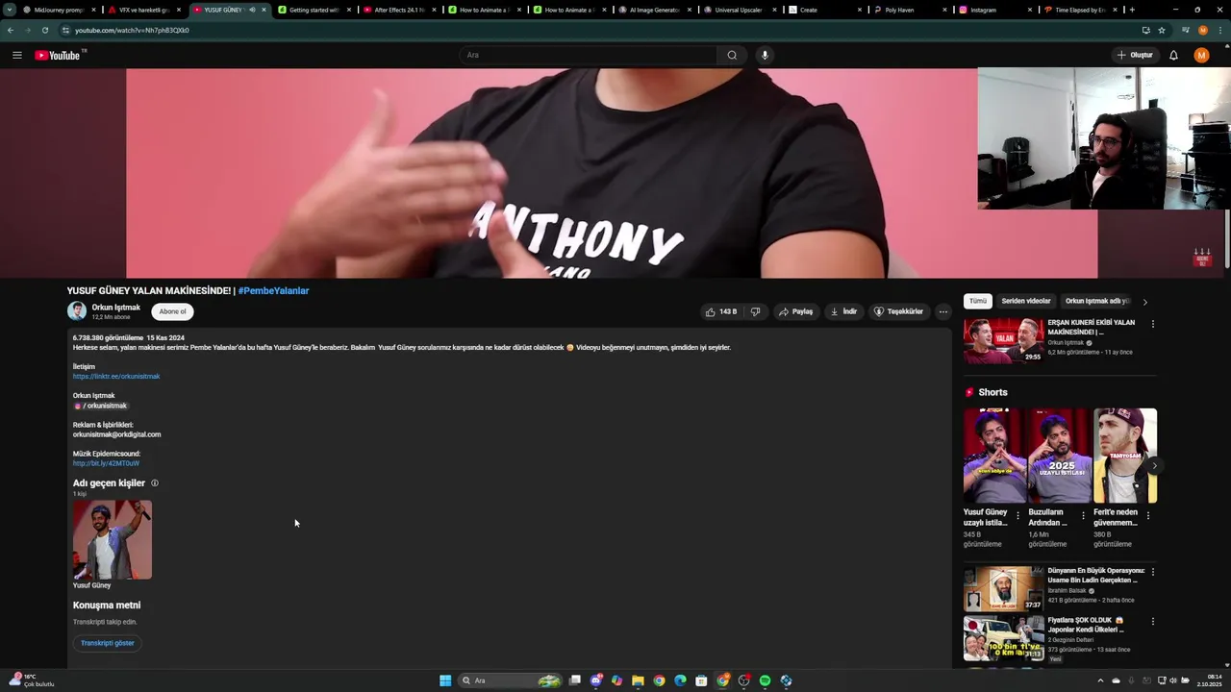Show next filter chips with arrow
Screen dimensions: 1231x692
click(x=1144, y=302)
